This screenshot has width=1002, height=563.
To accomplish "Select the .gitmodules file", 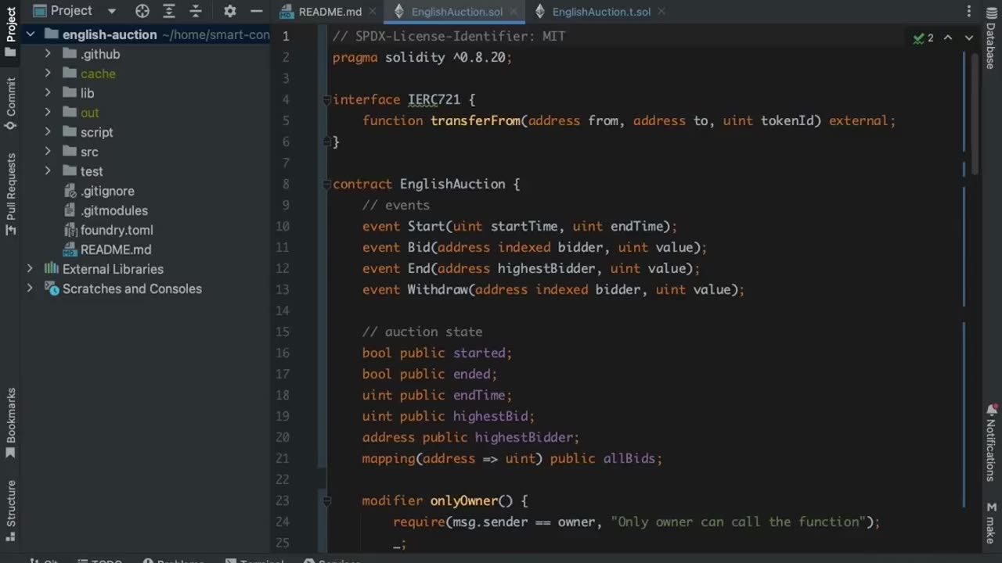I will coord(114,210).
